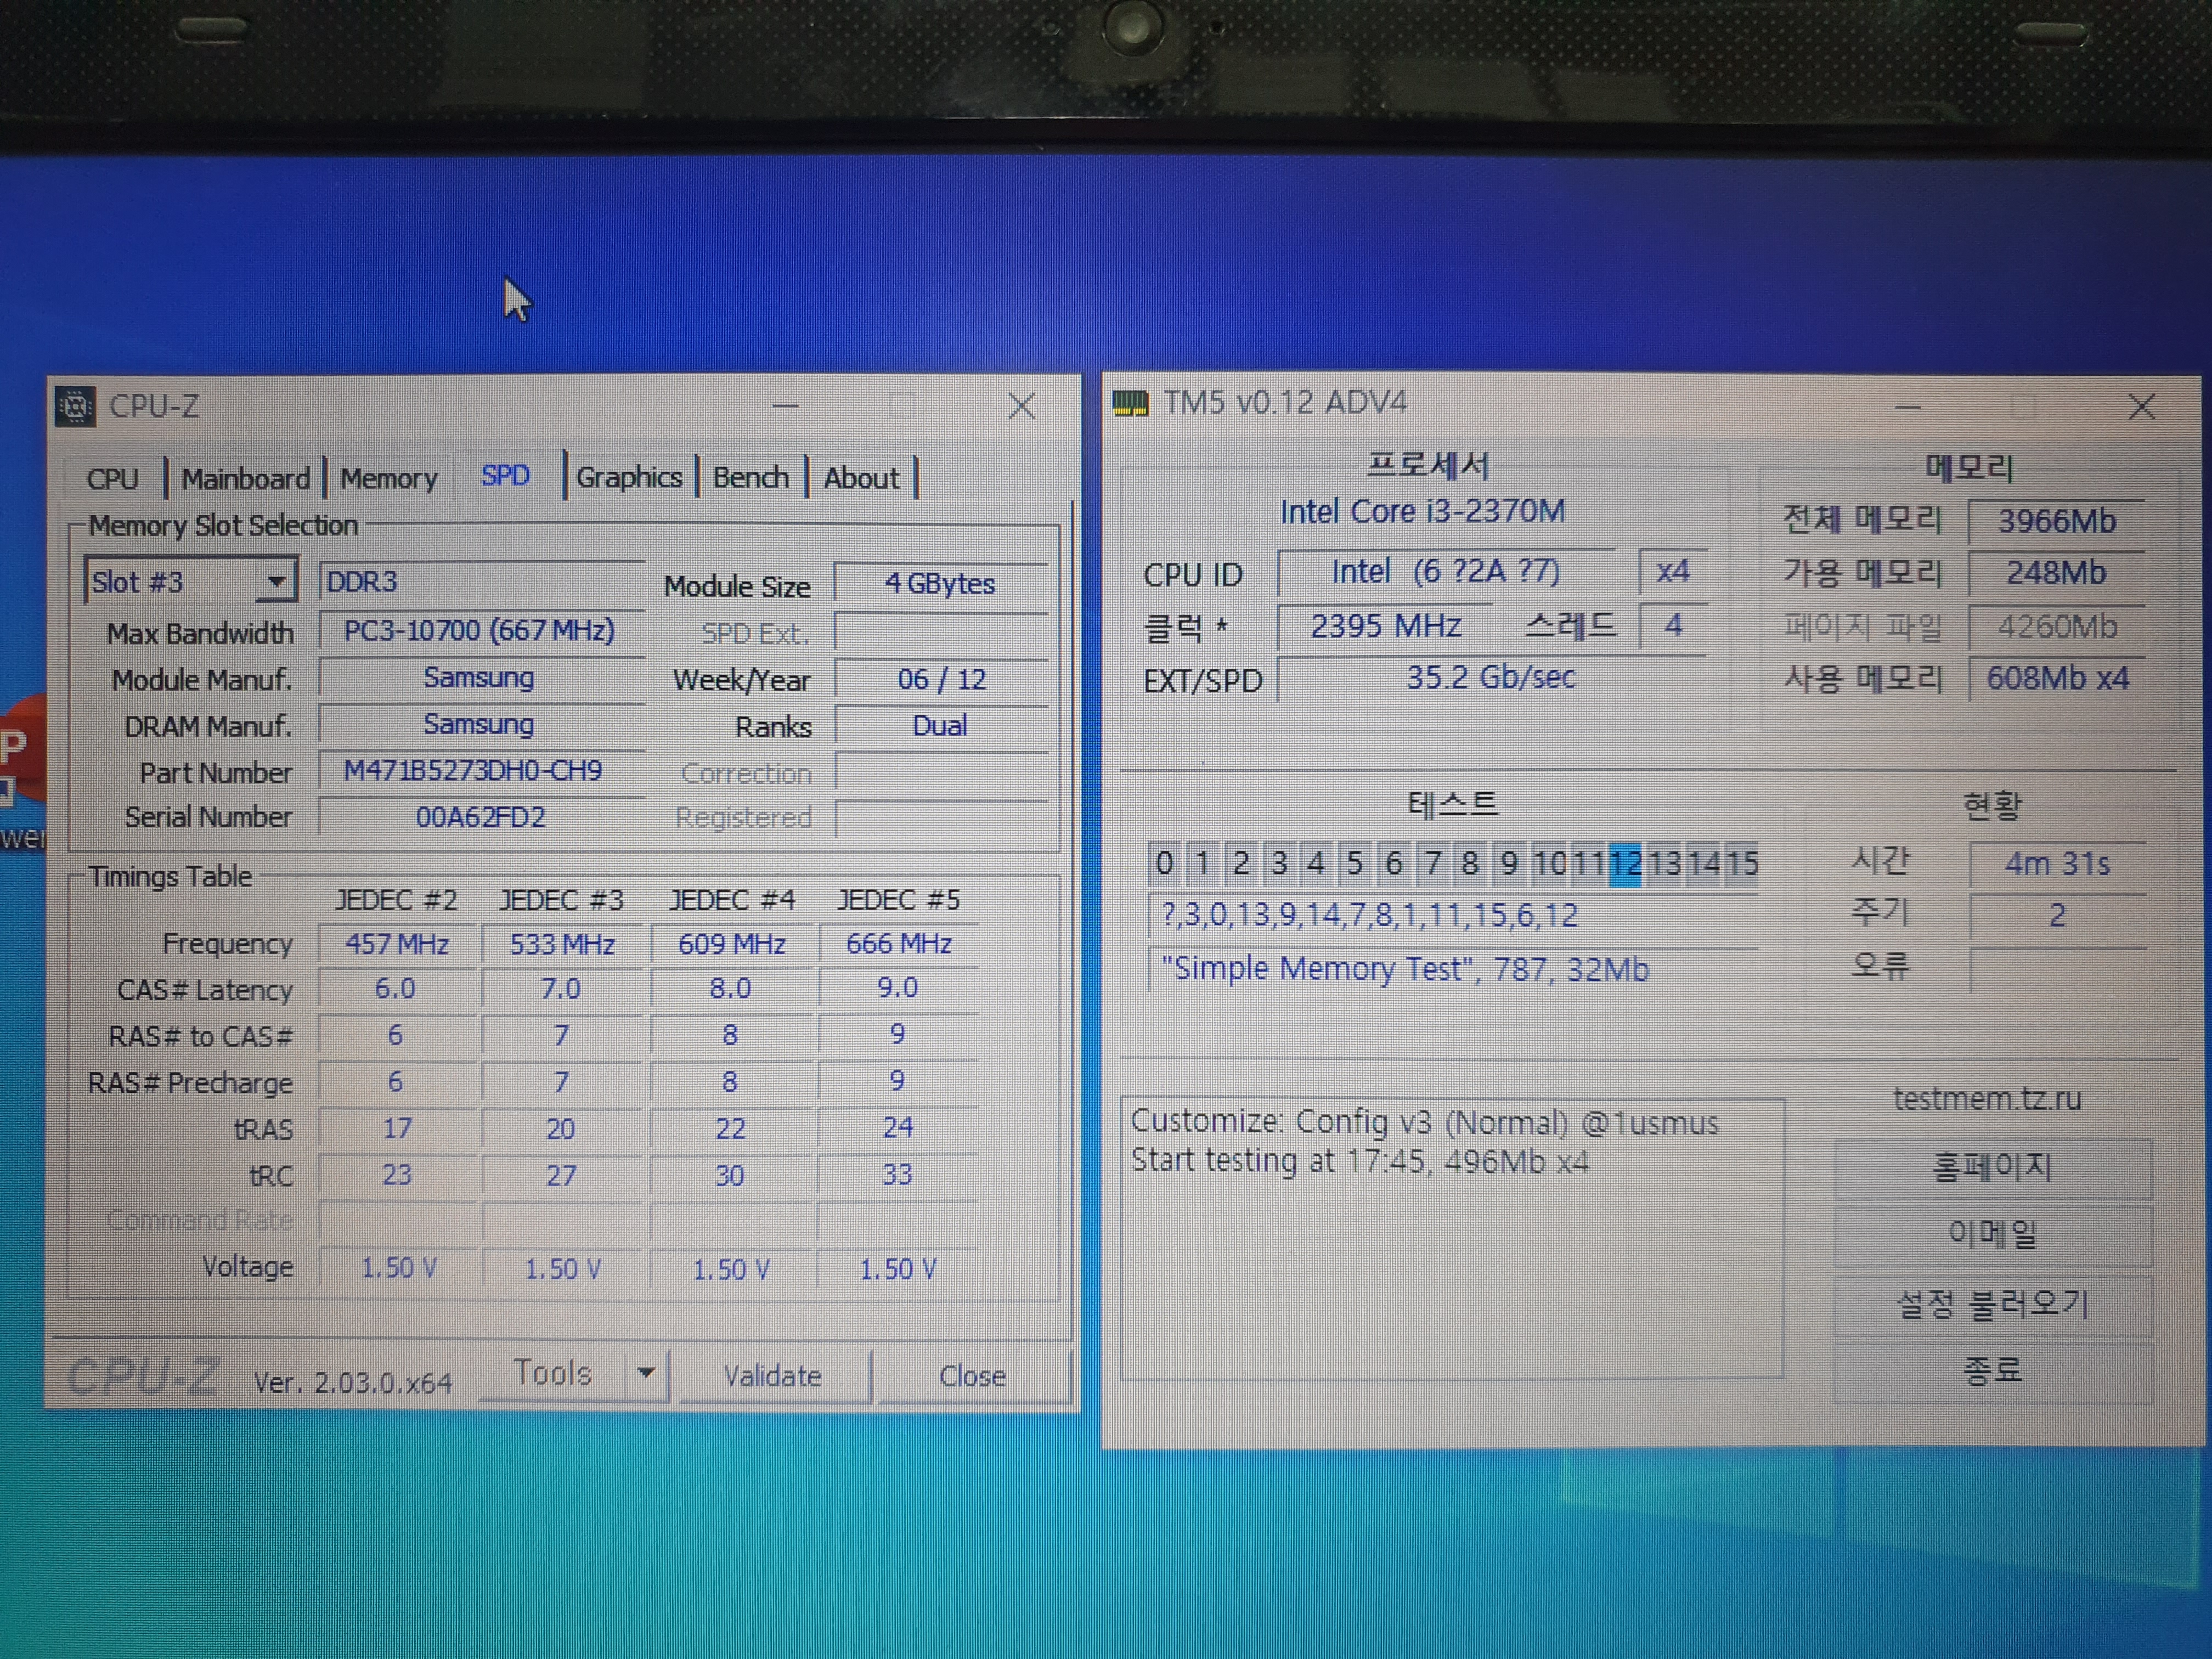Click the Module Manuf. Samsung field
The height and width of the screenshot is (1659, 2212).
(x=482, y=677)
